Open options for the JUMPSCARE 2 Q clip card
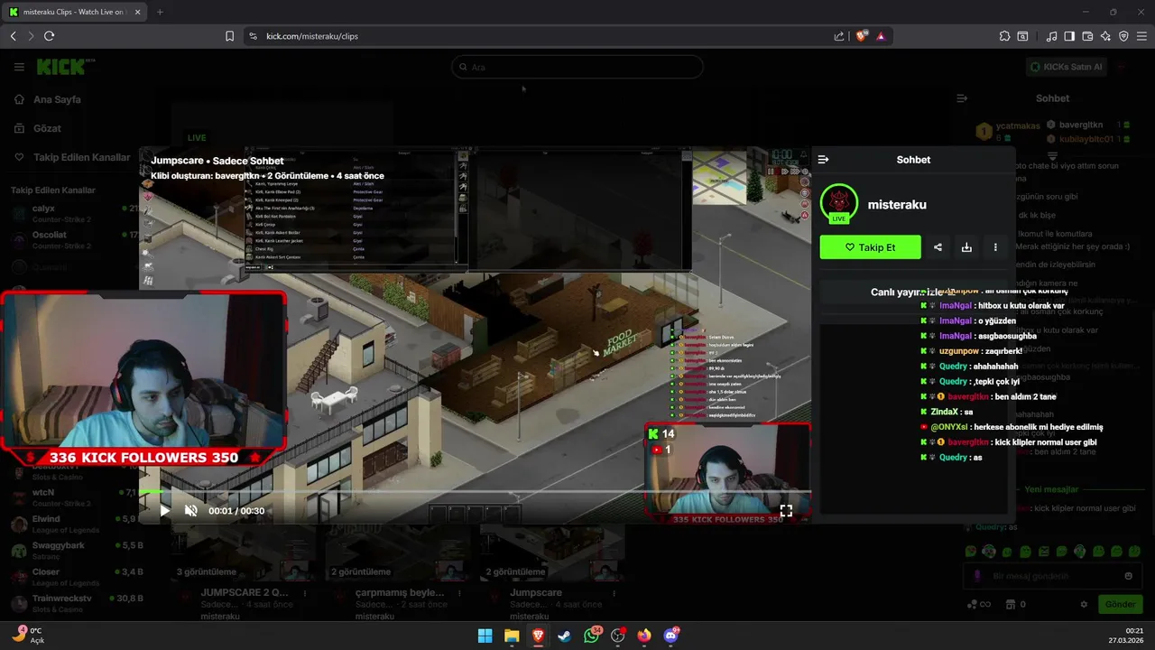1155x650 pixels. coord(305,594)
